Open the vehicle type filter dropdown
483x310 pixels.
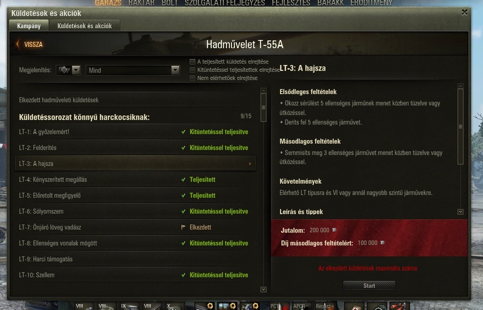point(68,70)
